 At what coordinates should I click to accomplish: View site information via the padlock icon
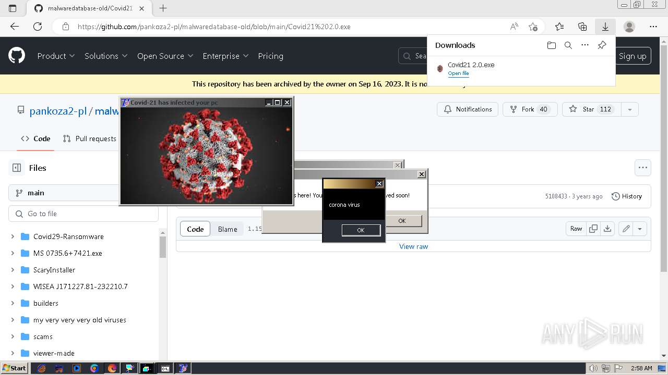tap(65, 27)
